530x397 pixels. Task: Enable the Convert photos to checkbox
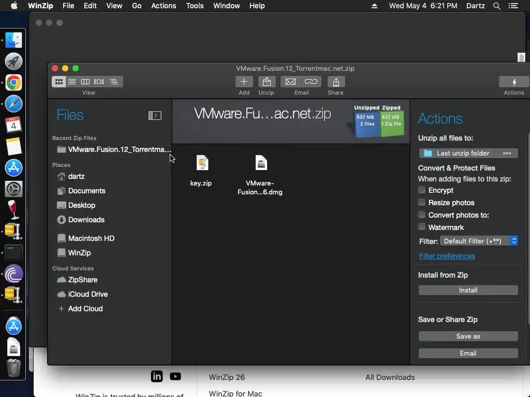pyautogui.click(x=421, y=215)
